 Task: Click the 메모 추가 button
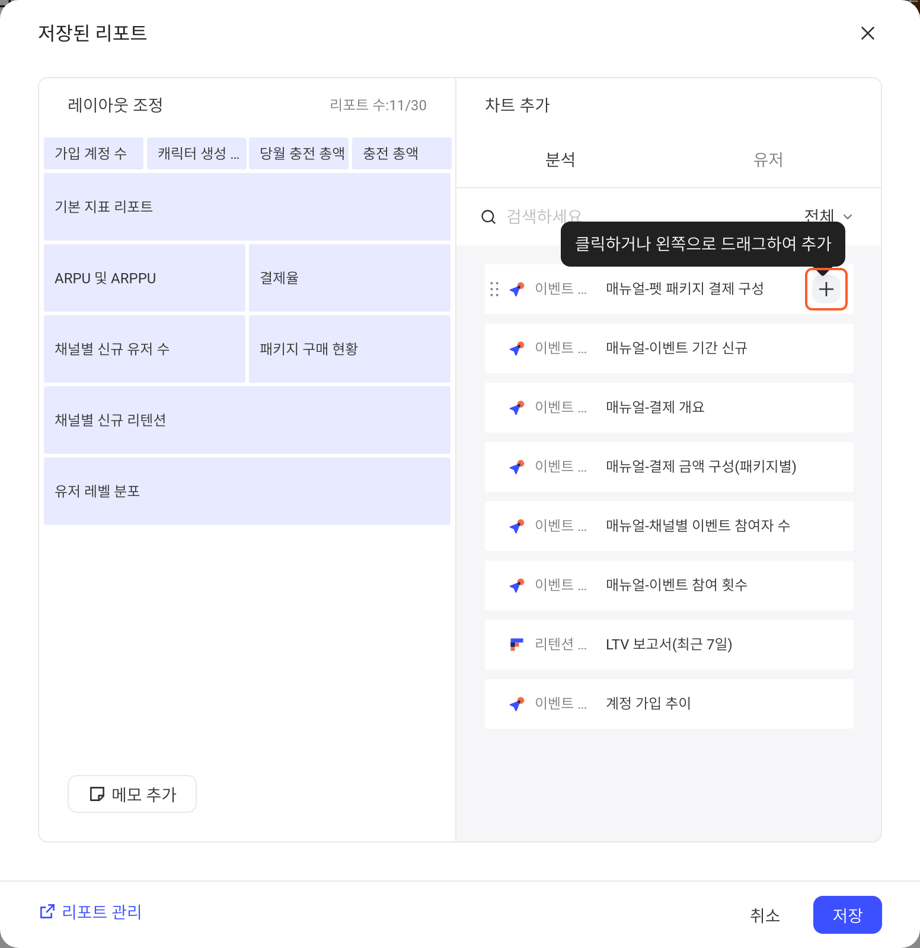coord(132,794)
